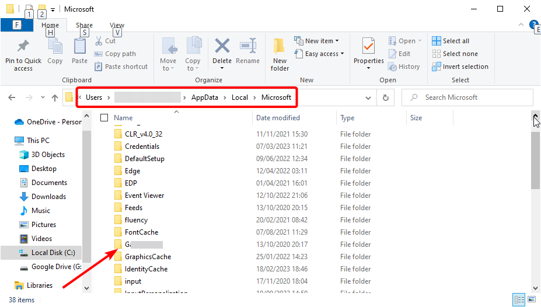The image size is (541, 307).
Task: Open OneDrive - Personal in navigation pane
Action: [48, 122]
